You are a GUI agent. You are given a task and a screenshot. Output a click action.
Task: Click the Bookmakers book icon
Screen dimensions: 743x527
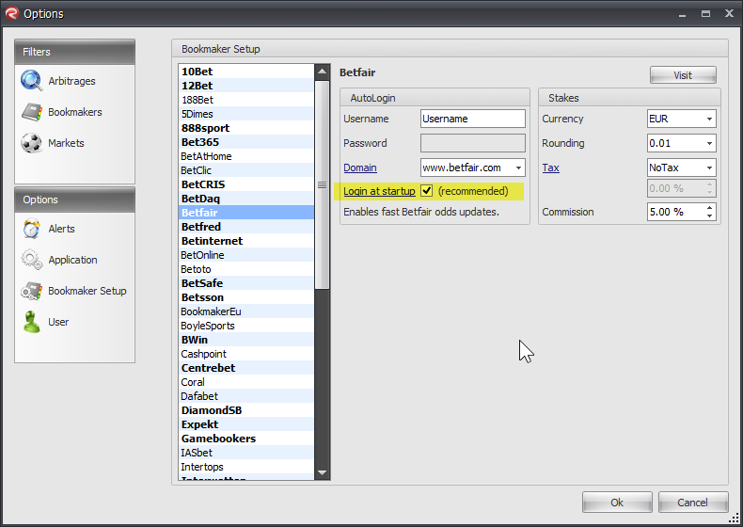(x=32, y=112)
